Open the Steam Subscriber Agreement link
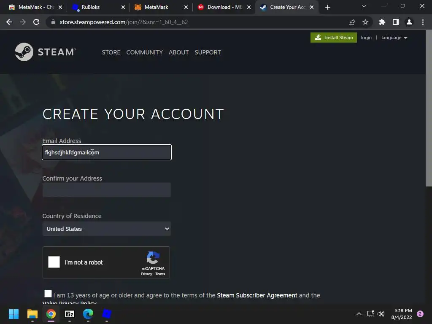This screenshot has width=432, height=324. tap(257, 295)
